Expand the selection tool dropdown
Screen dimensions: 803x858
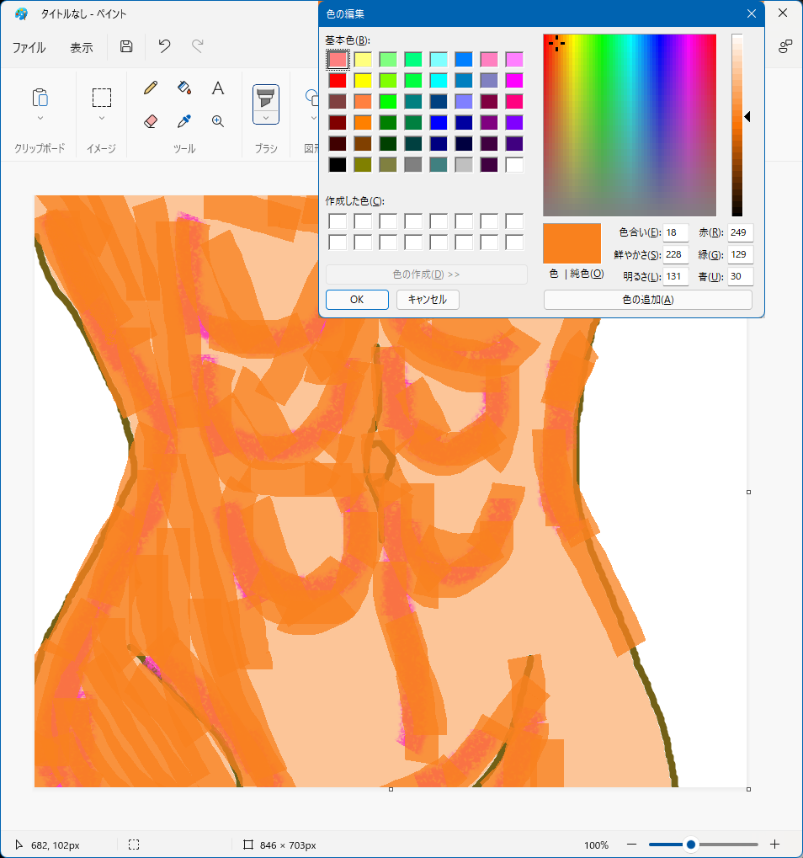(102, 118)
